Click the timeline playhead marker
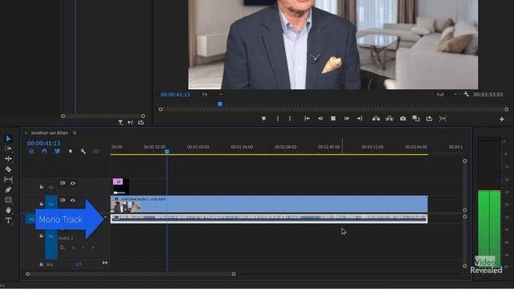514x289 pixels. (x=167, y=152)
